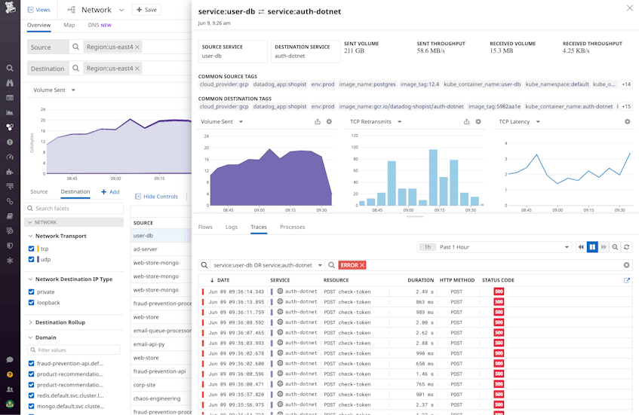The width and height of the screenshot is (639, 415).
Task: Pause the live traces stream
Action: click(592, 247)
